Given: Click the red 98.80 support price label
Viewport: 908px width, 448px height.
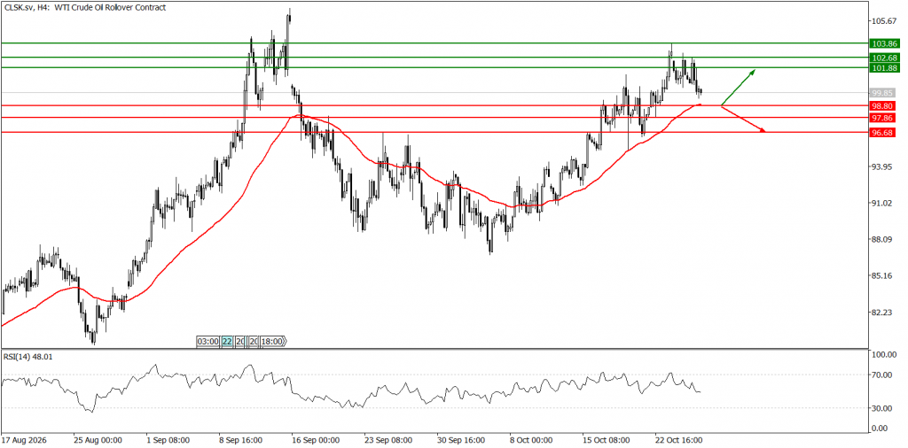Looking at the screenshot, I should (x=884, y=105).
